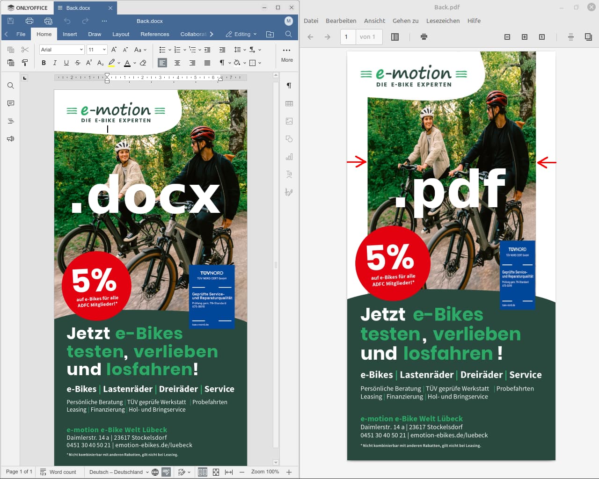Toggle the PDF viewer sidebar panel
The width and height of the screenshot is (599, 479).
(395, 37)
